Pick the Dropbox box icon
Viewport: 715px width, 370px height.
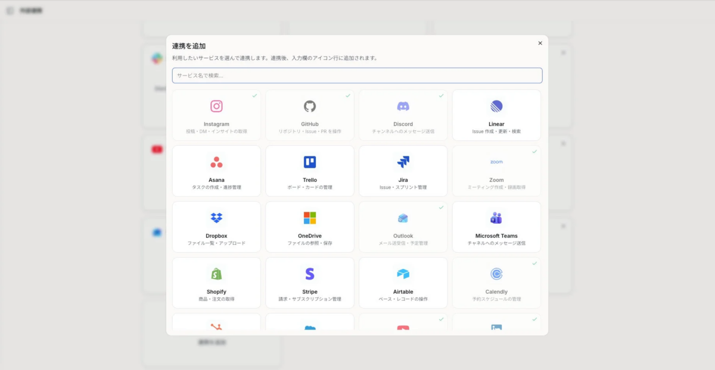[216, 218]
